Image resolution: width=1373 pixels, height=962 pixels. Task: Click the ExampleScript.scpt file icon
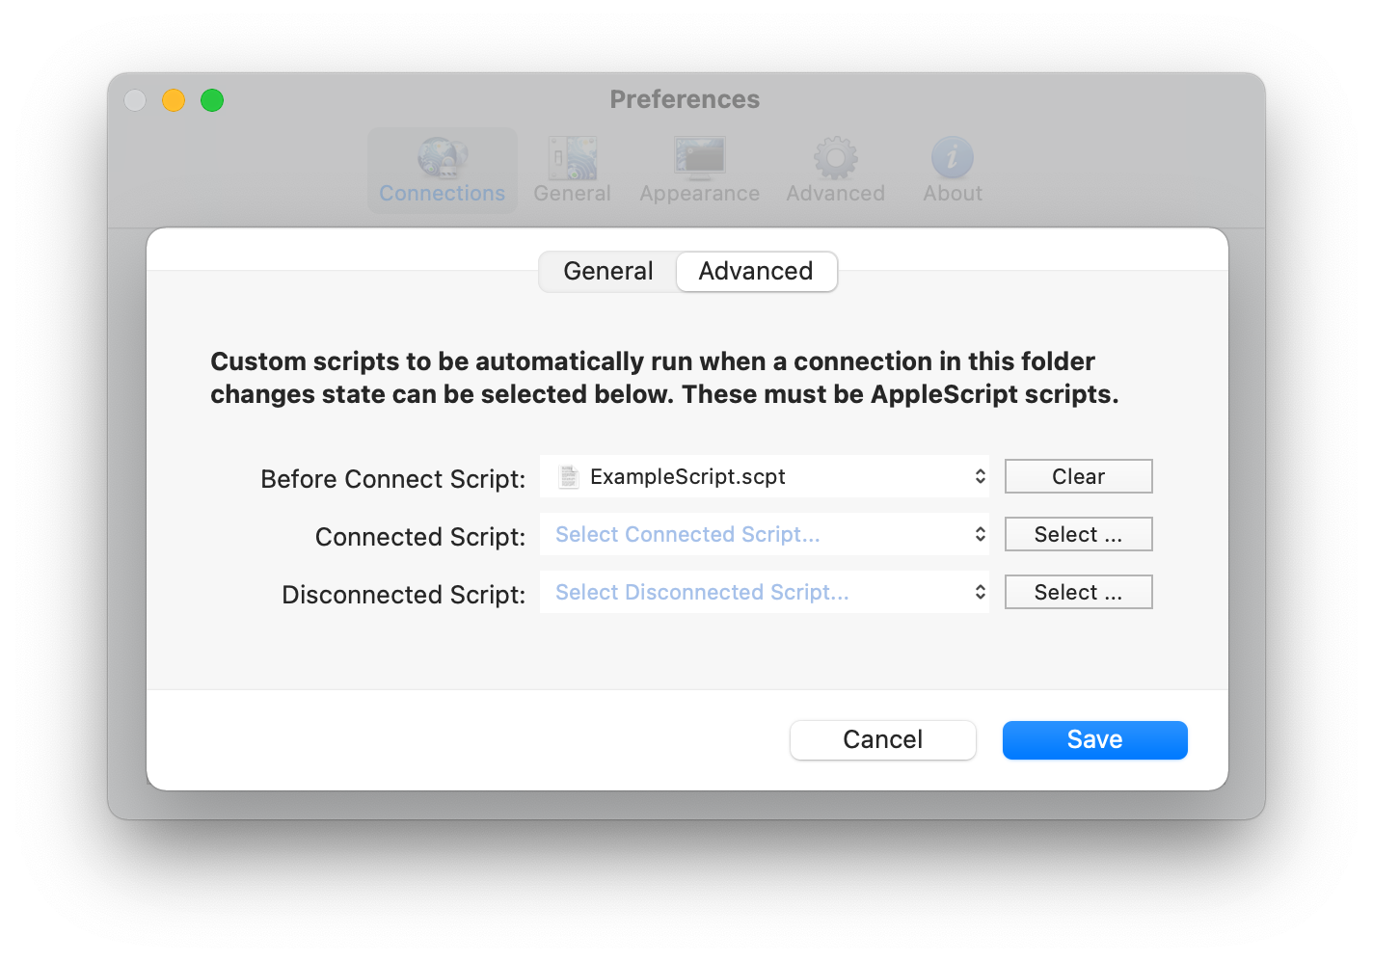(x=569, y=476)
